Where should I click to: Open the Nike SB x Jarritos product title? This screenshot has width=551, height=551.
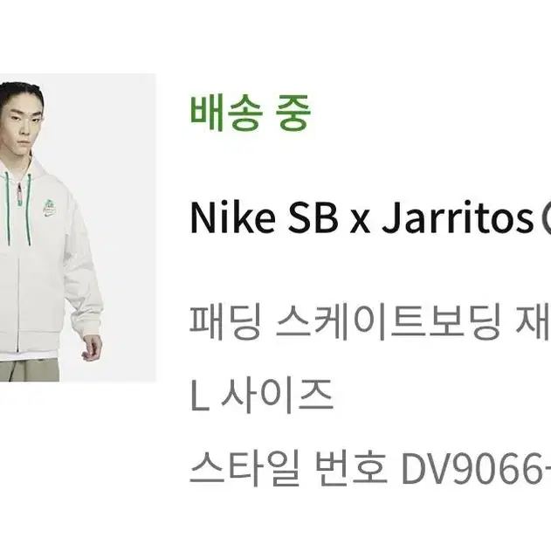tap(370, 217)
